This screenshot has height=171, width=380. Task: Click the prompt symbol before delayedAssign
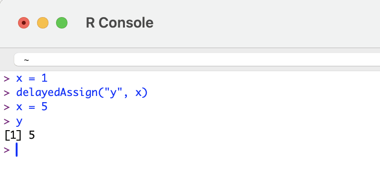coord(7,93)
